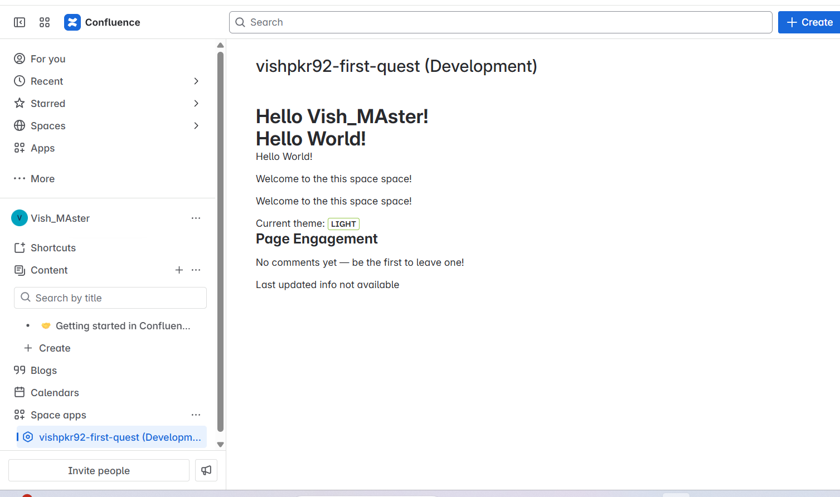
Task: Focus the top Search bar
Action: click(x=501, y=22)
